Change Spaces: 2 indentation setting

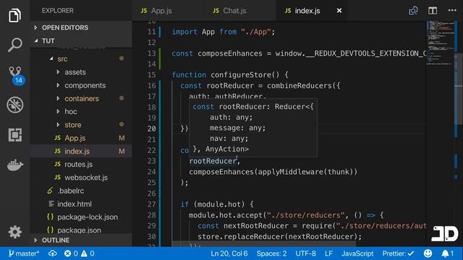pyautogui.click(x=271, y=253)
